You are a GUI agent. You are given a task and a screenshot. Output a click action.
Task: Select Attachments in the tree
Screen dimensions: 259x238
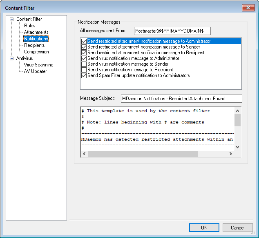point(36,32)
